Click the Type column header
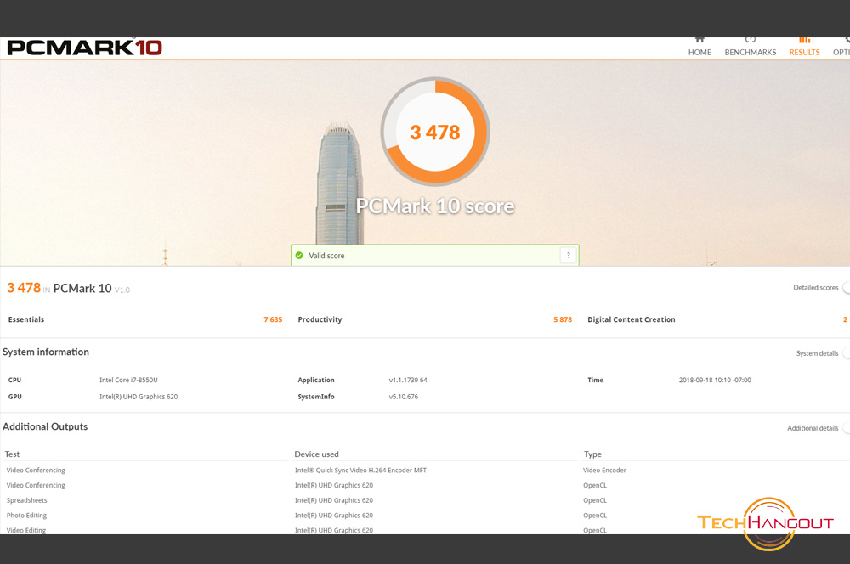 pyautogui.click(x=592, y=454)
